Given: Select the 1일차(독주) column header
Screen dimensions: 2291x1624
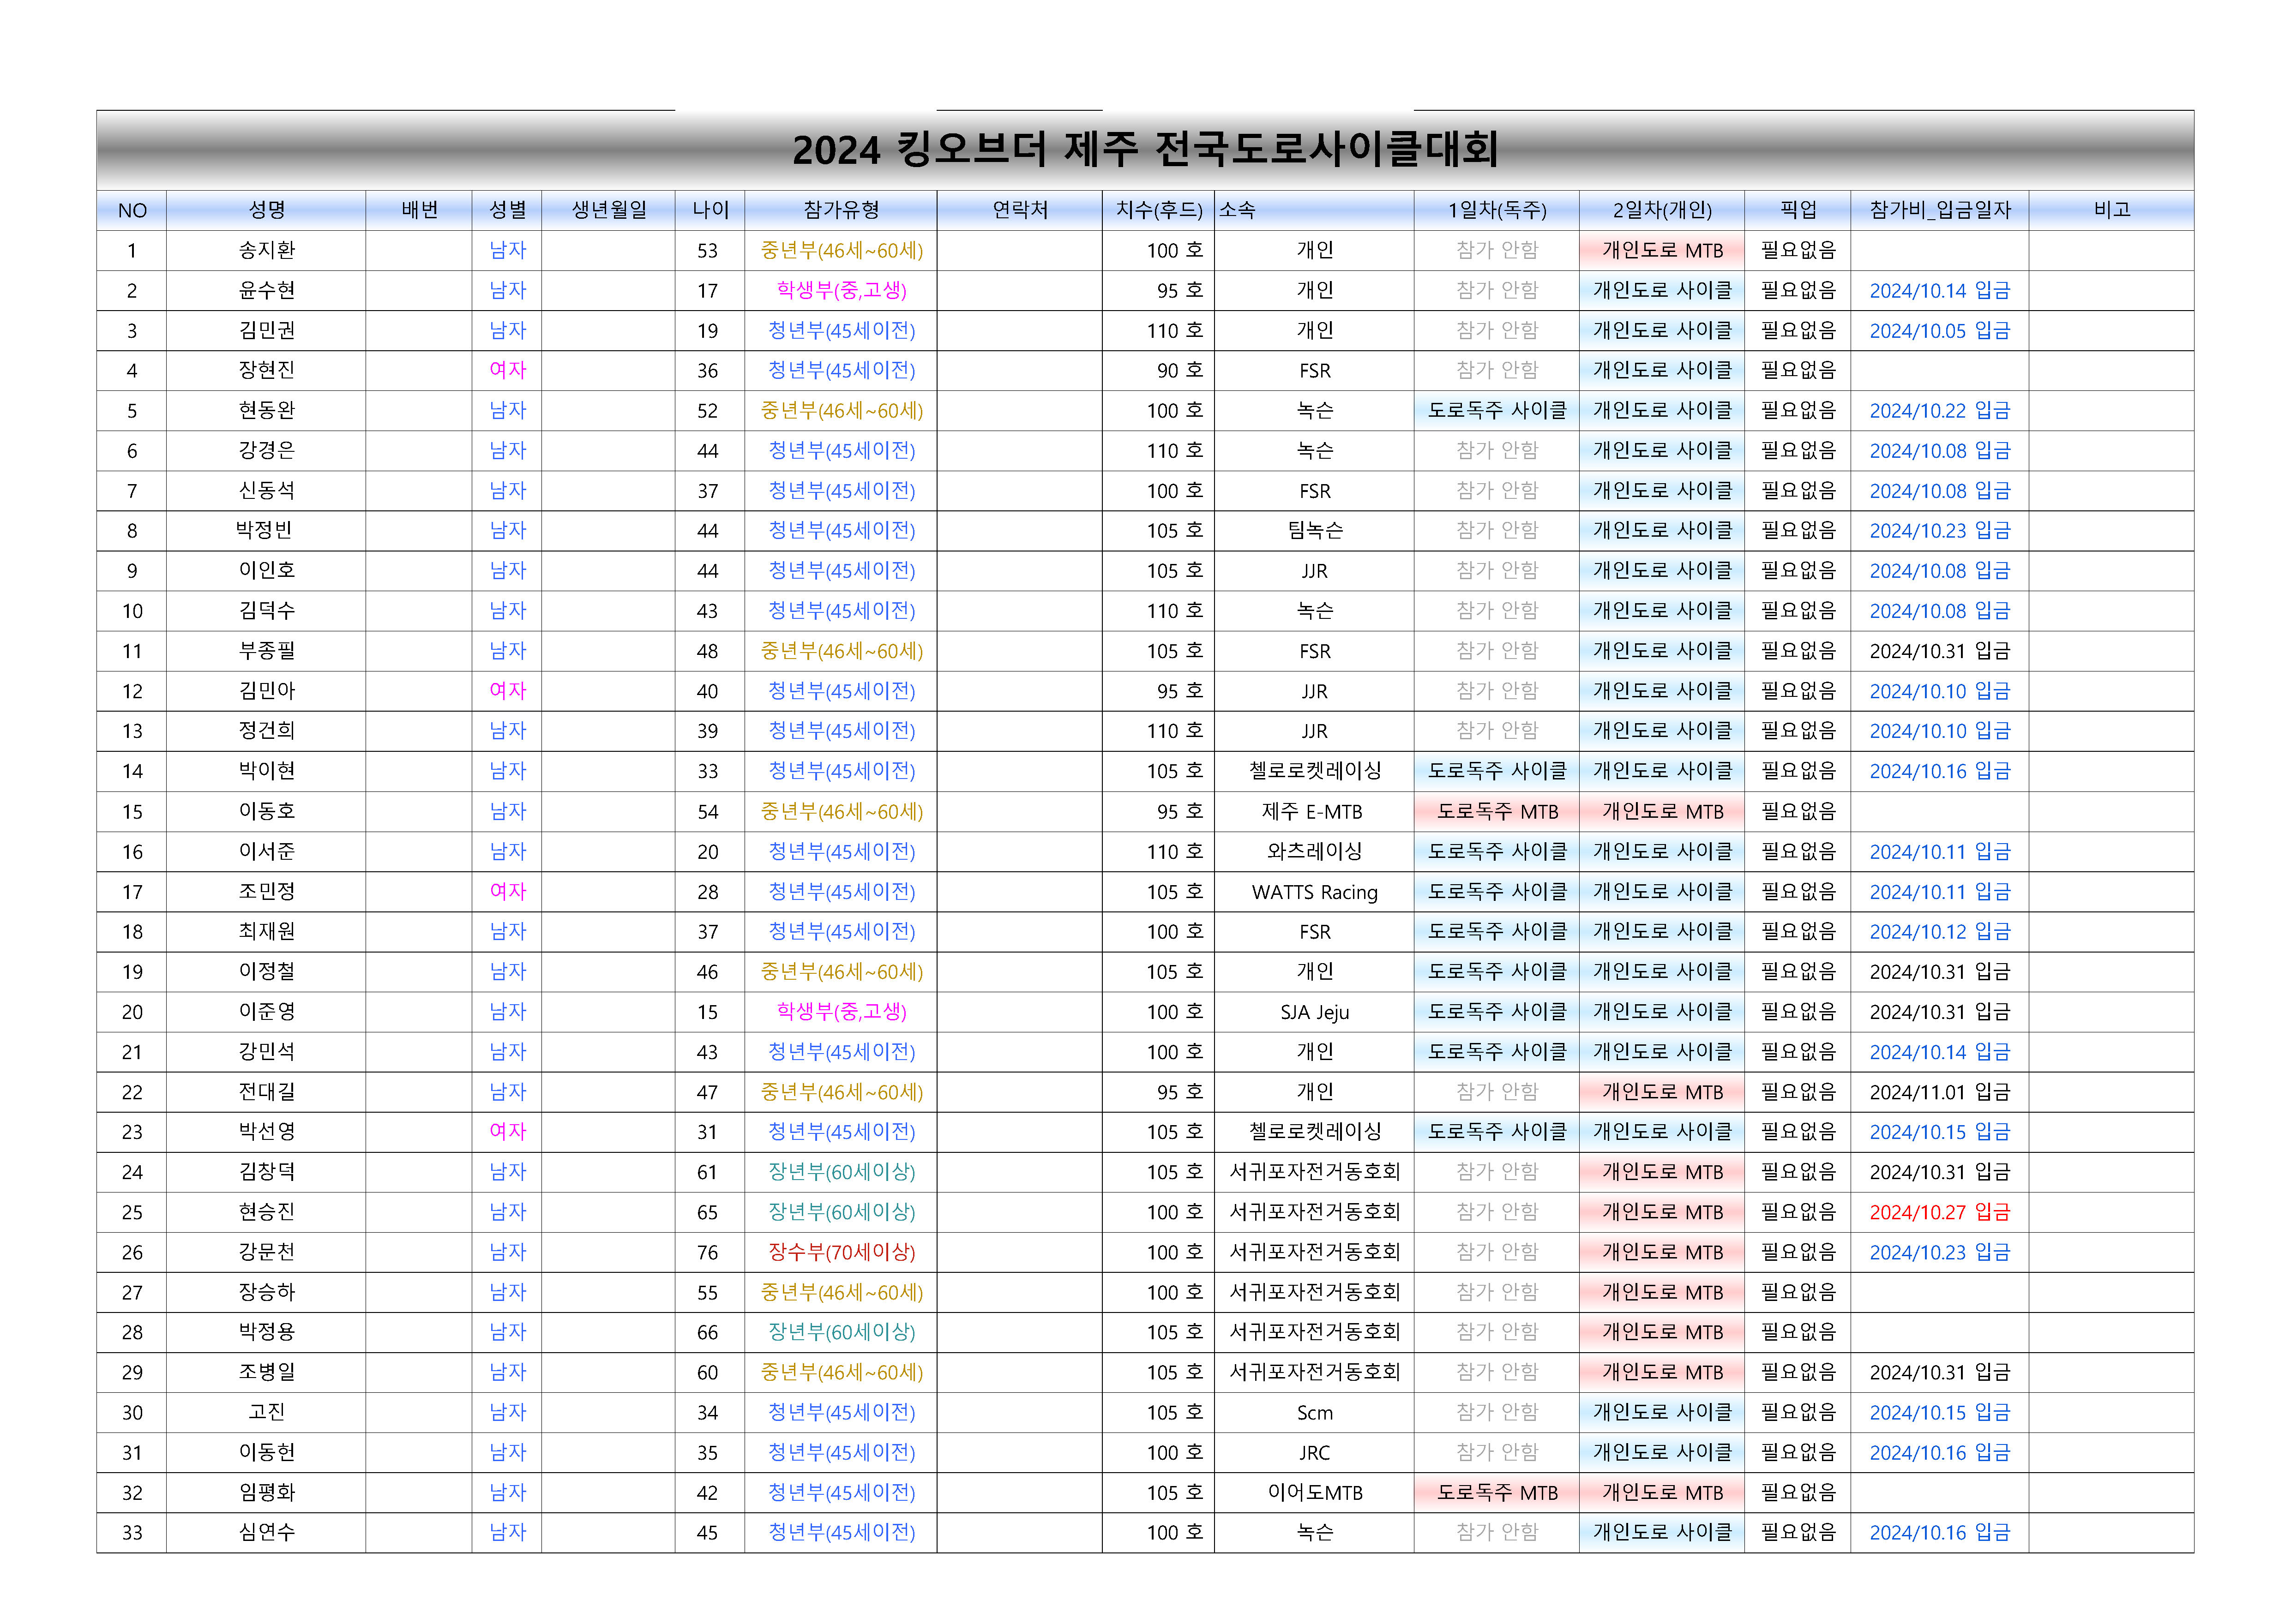Looking at the screenshot, I should point(1497,210).
